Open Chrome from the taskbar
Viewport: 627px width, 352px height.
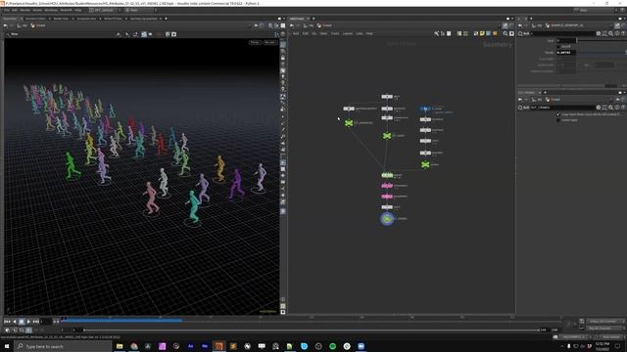134,346
